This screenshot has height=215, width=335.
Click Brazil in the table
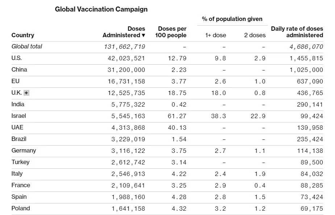pos(19,139)
